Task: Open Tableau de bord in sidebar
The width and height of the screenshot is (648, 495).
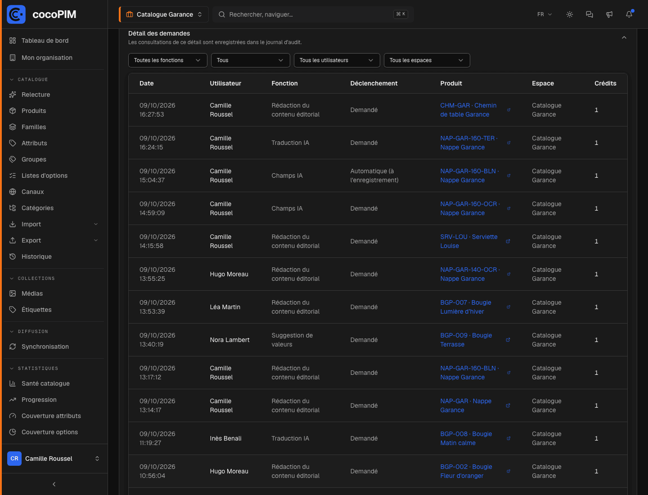Action: 54,40
